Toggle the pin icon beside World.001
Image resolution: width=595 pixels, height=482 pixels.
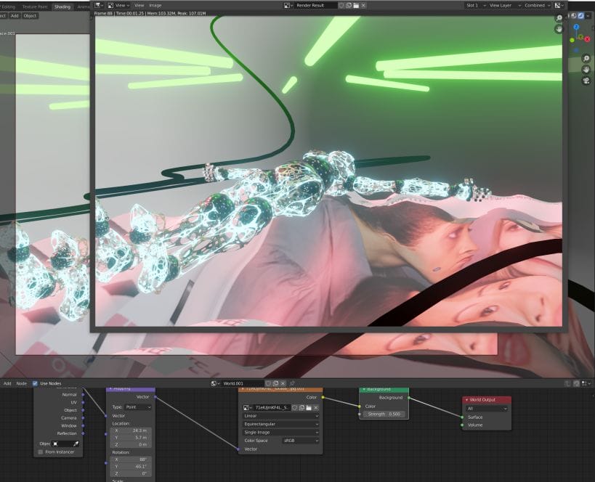[292, 383]
